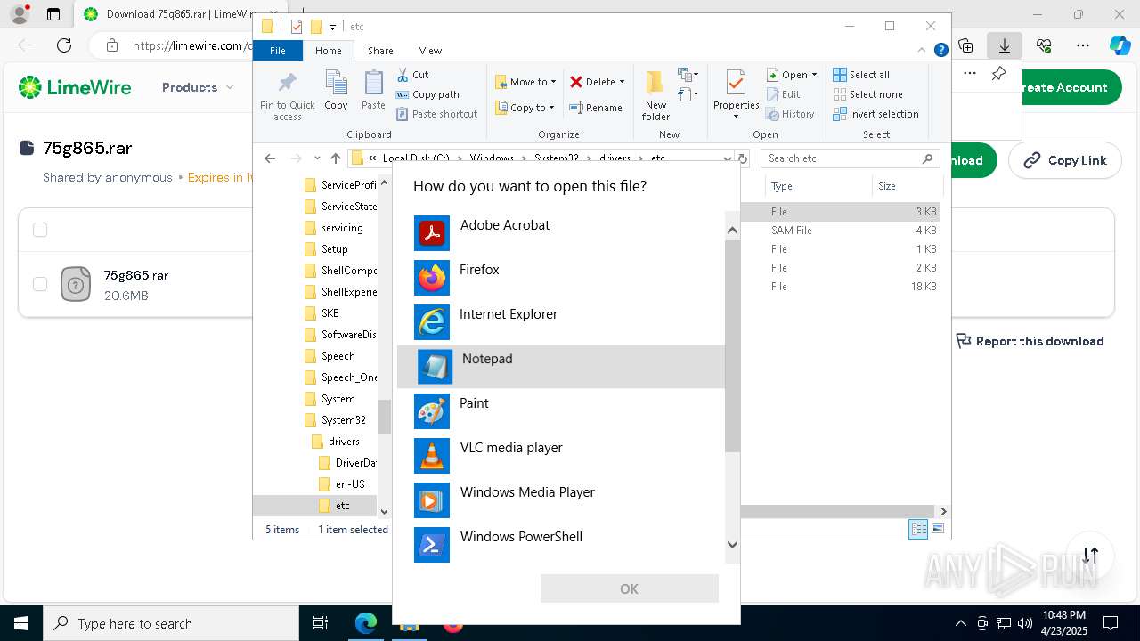Viewport: 1140px width, 641px height.
Task: Switch to large icons view layout
Action: click(x=937, y=530)
